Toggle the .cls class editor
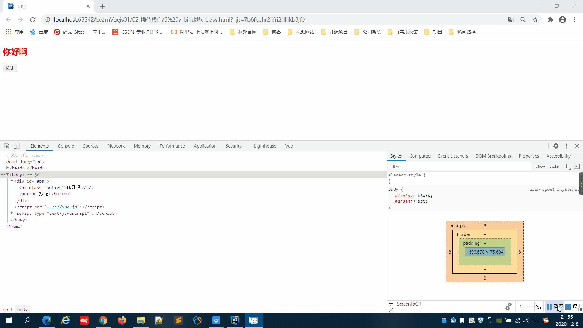This screenshot has width=583, height=328. coord(554,166)
